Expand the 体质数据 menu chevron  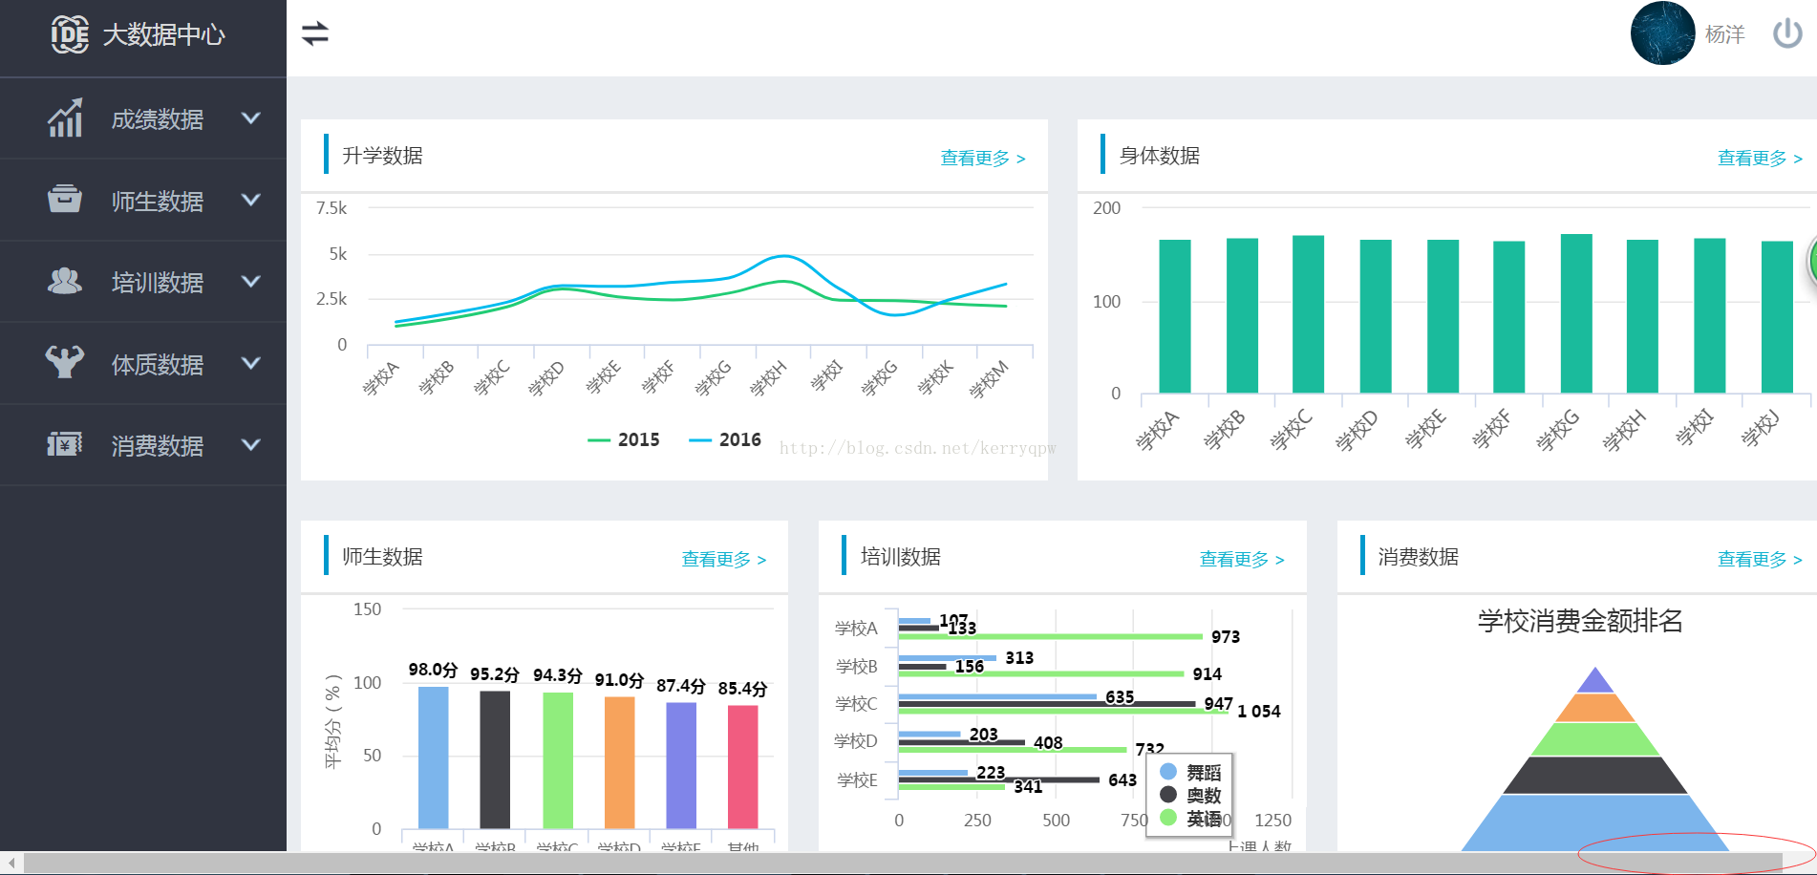[251, 363]
